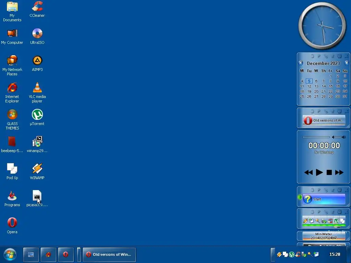Select date 1 in the calendar widget

click(330, 76)
